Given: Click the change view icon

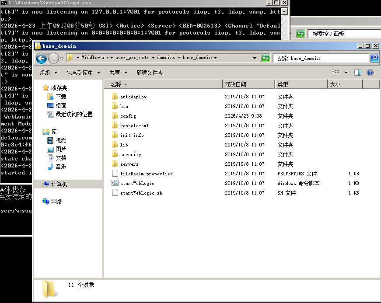Looking at the screenshot, I should coord(336,73).
